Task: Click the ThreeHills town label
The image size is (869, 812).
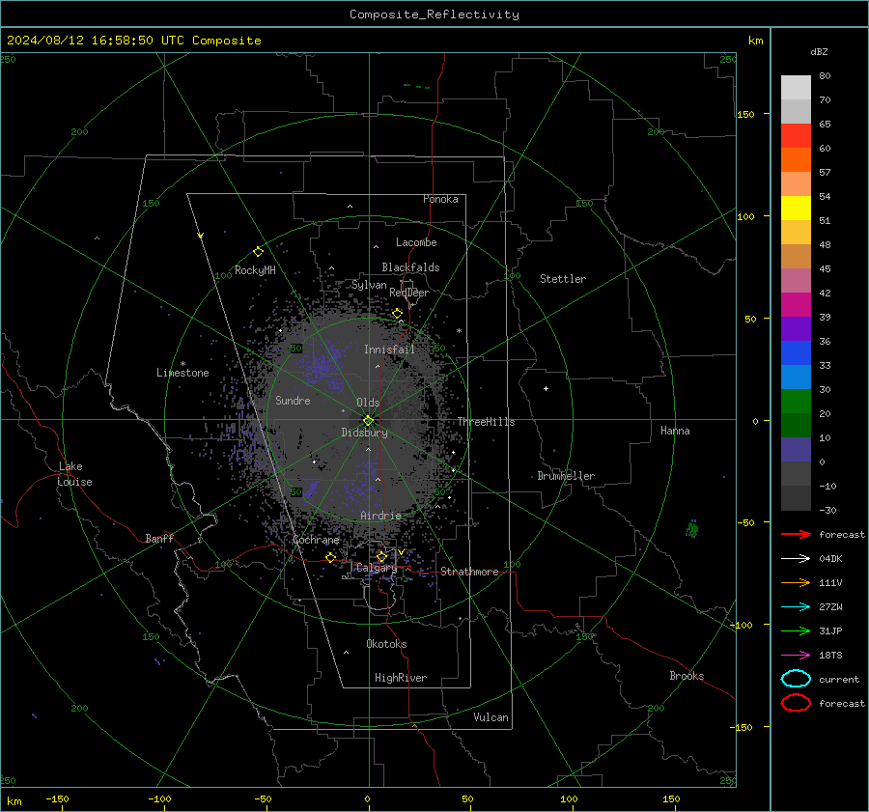Action: tap(486, 422)
